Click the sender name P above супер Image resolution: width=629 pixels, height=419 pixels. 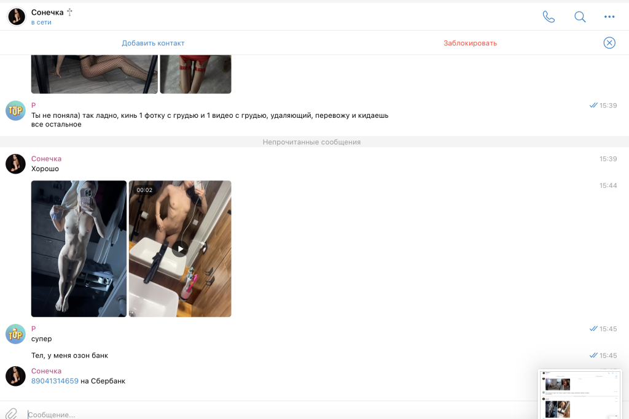click(34, 329)
